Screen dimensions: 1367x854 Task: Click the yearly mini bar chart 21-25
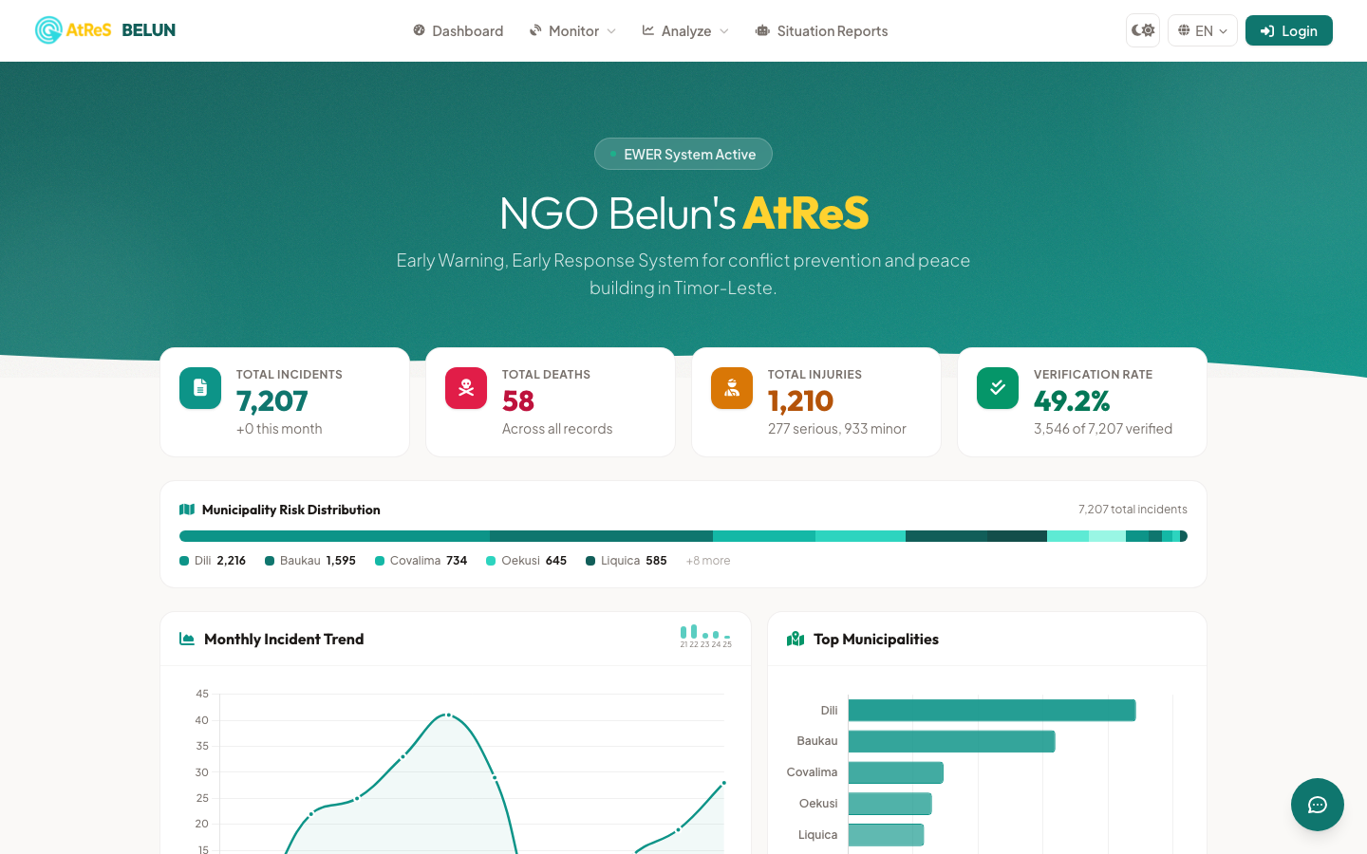[705, 637]
